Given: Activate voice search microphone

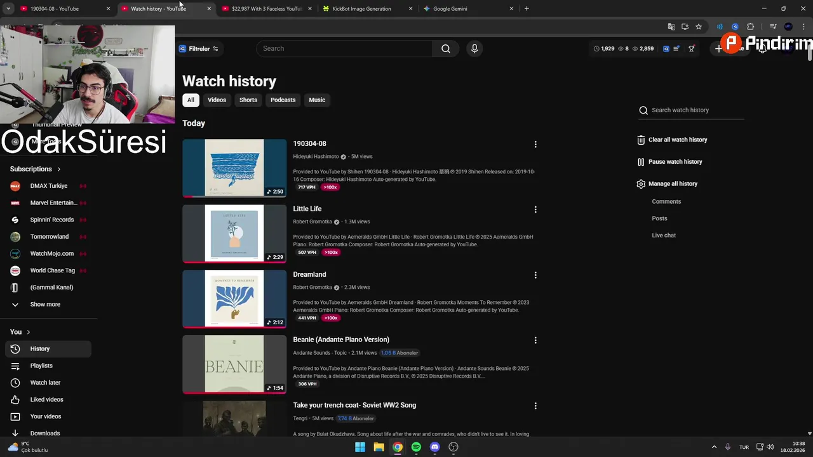Looking at the screenshot, I should [474, 49].
